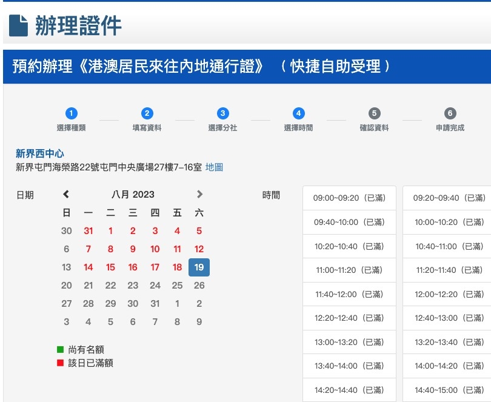Click the red 該日已滿額 legend square
This screenshot has height=402, width=491.
click(59, 362)
